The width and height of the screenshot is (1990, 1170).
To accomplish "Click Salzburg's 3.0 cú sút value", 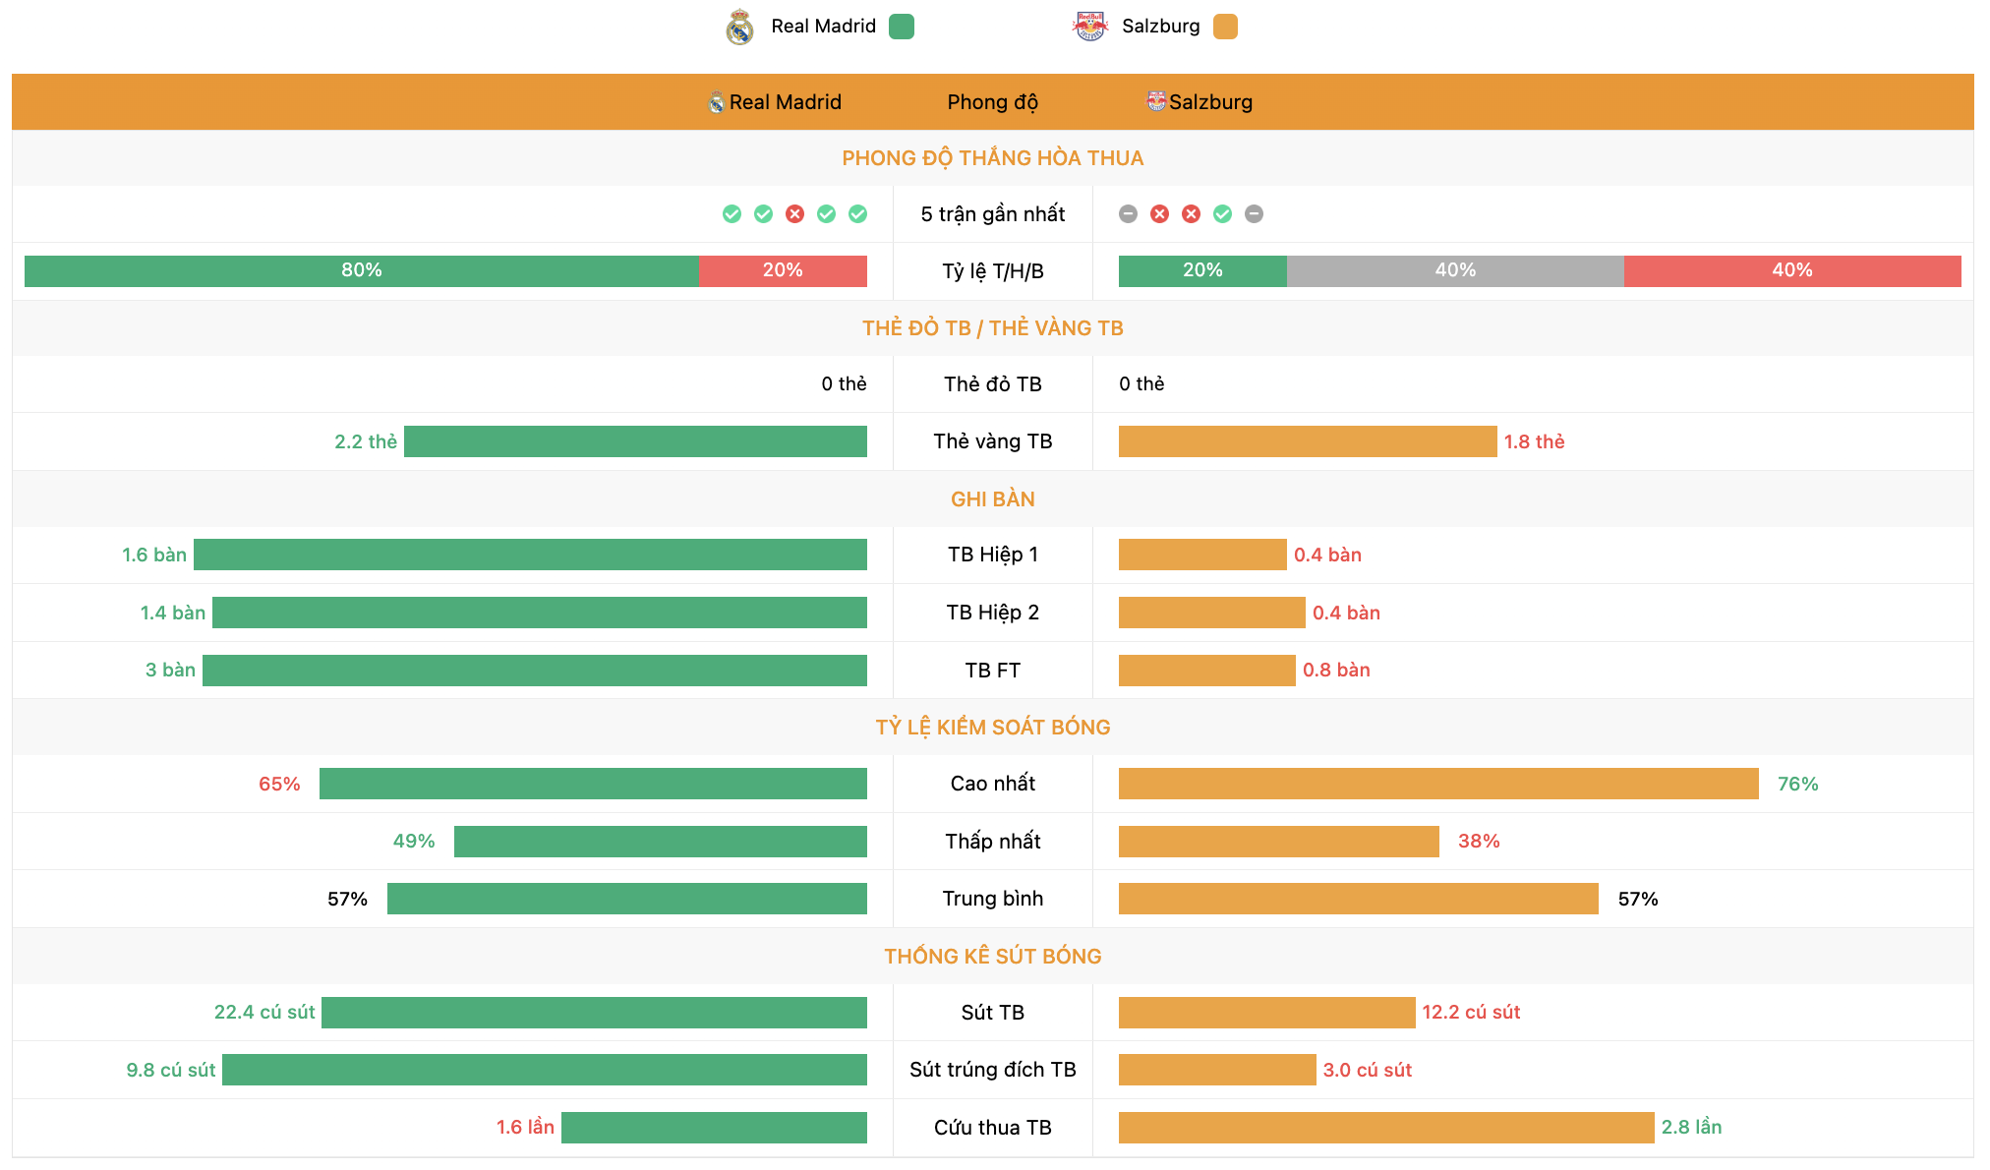I will [x=1367, y=1071].
